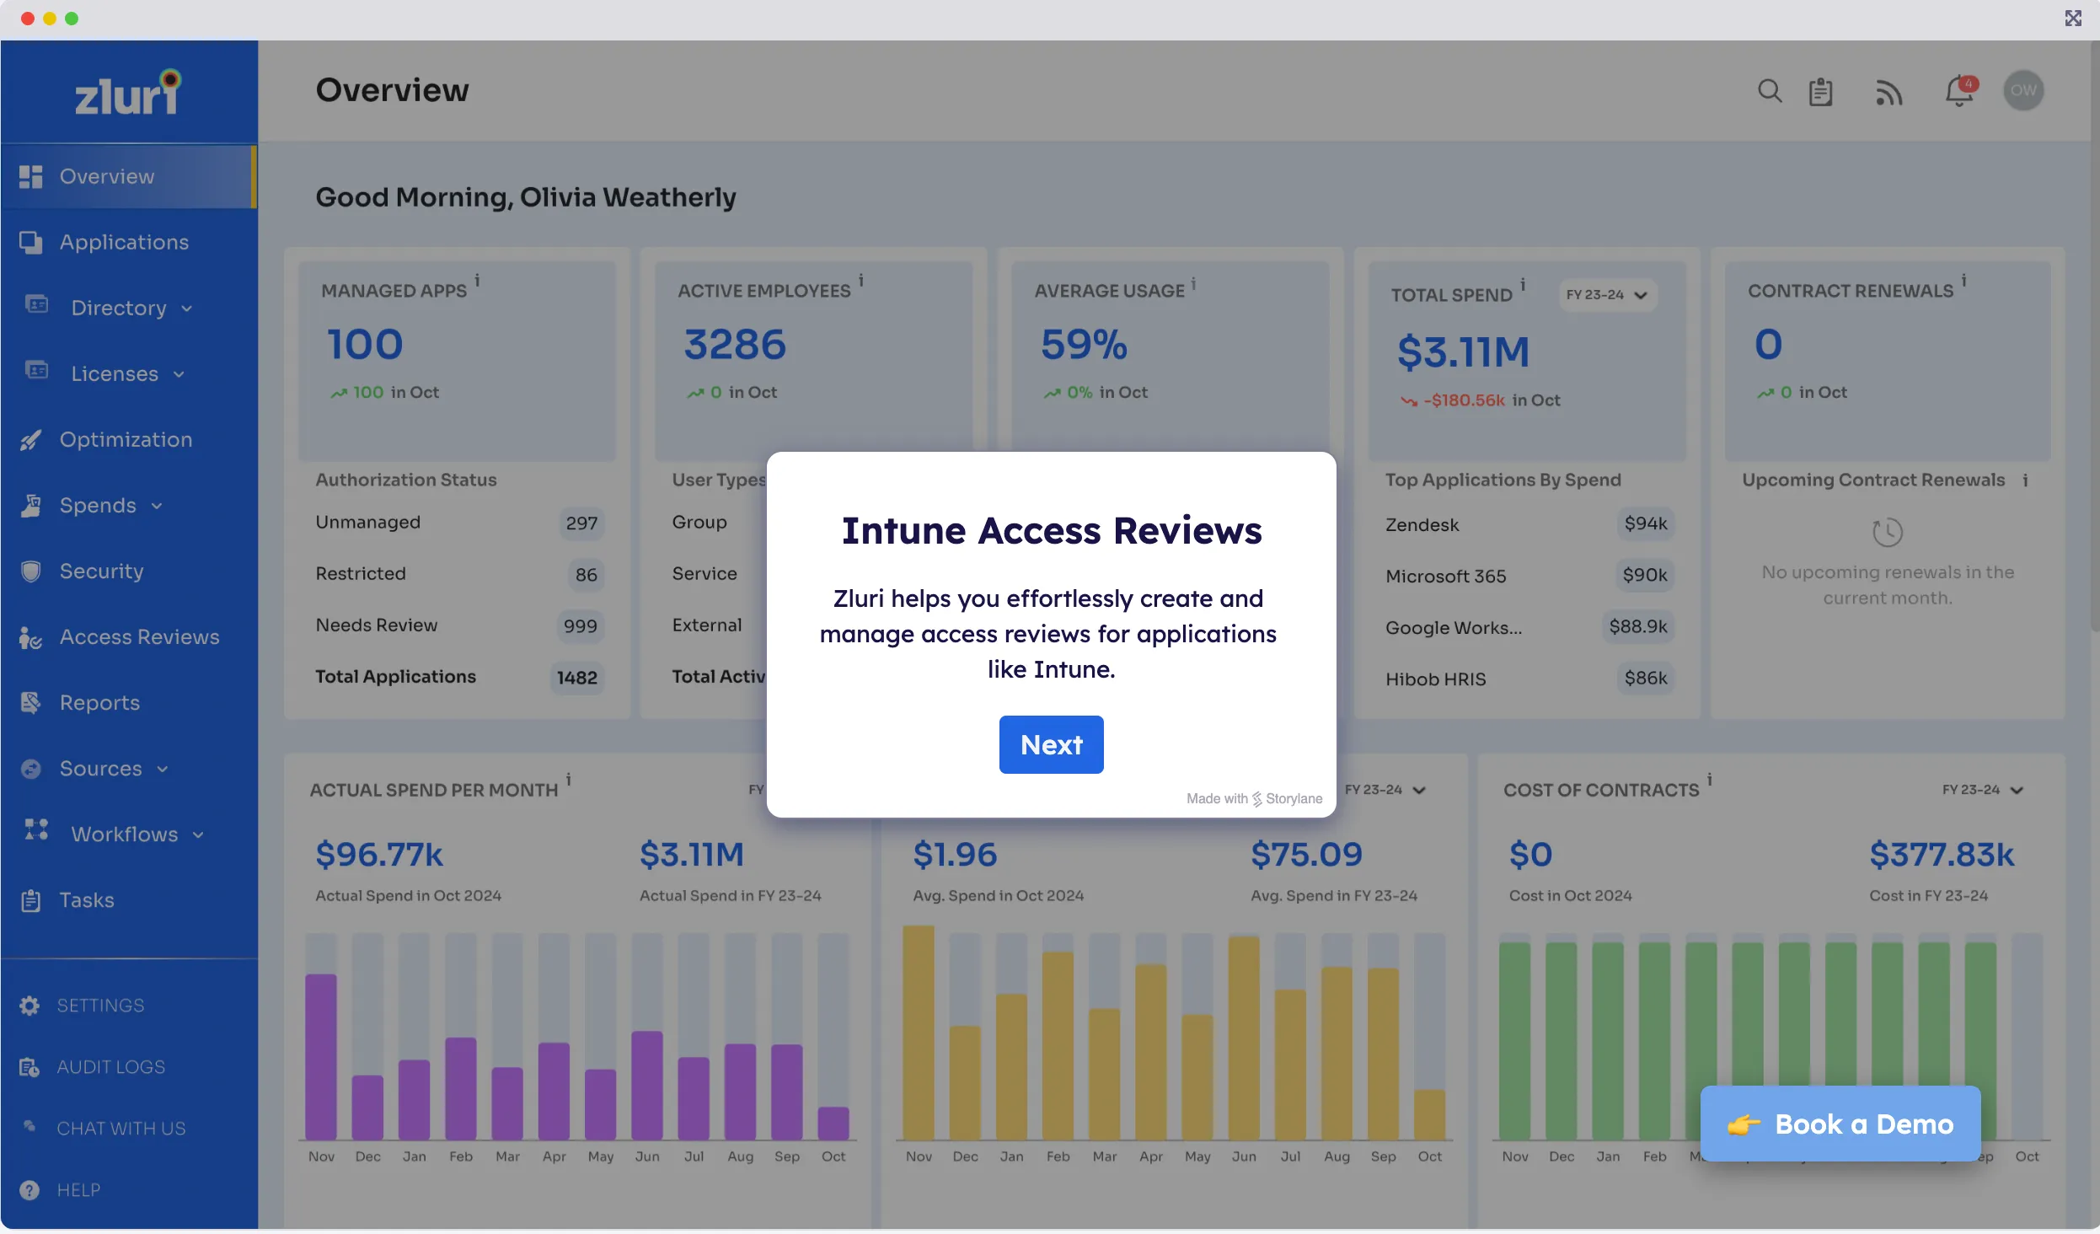Click info icon beside Upcoming Contract Renewals
This screenshot has height=1234, width=2100.
point(2025,480)
